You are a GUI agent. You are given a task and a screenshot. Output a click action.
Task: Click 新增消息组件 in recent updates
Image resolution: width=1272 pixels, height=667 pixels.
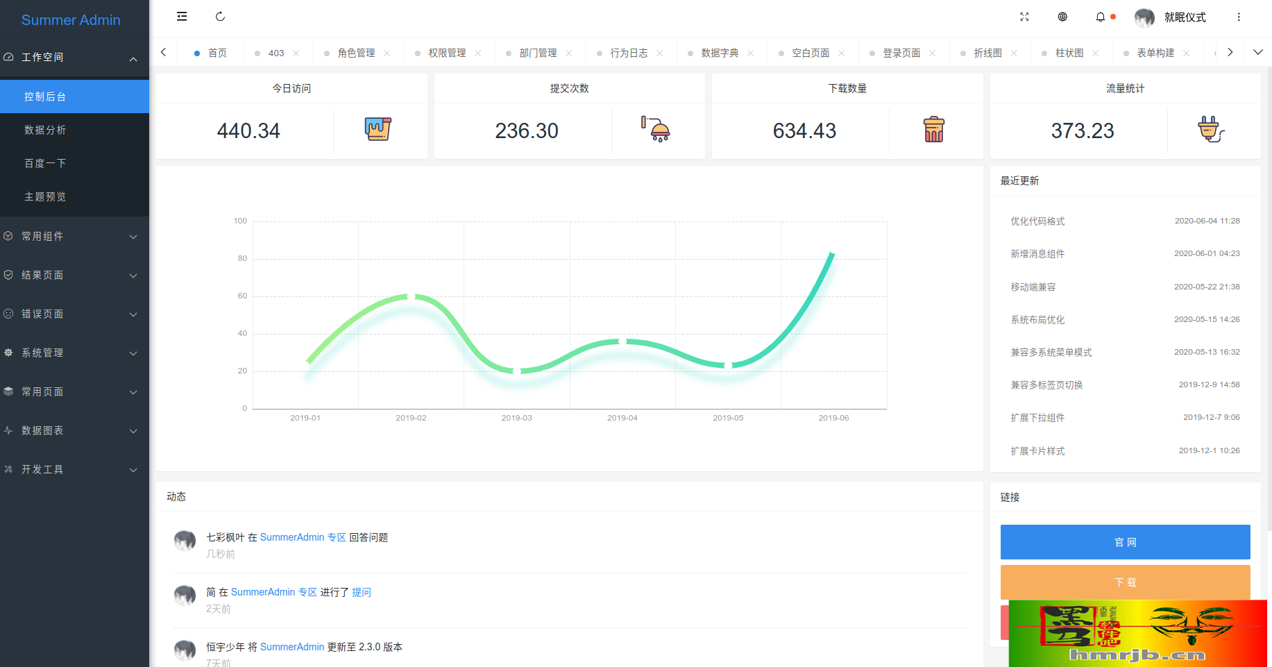coord(1037,253)
